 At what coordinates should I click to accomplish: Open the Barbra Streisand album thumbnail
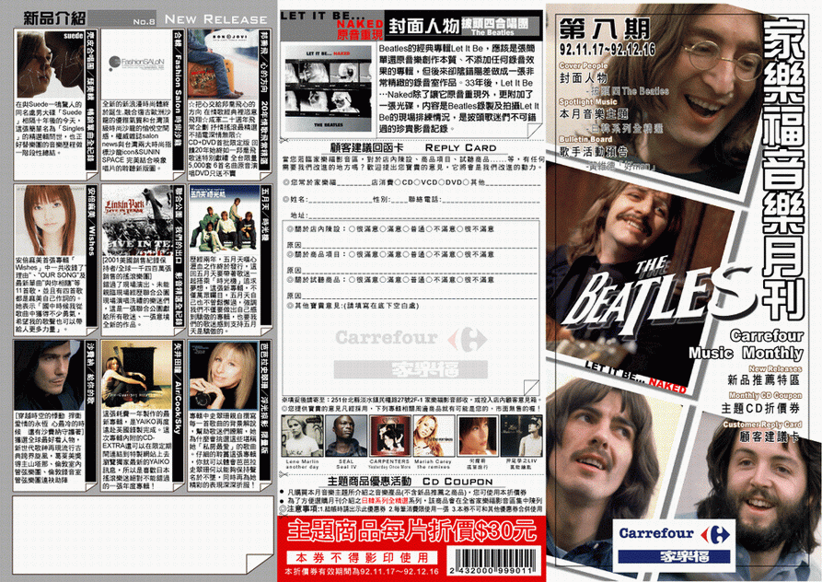point(224,376)
